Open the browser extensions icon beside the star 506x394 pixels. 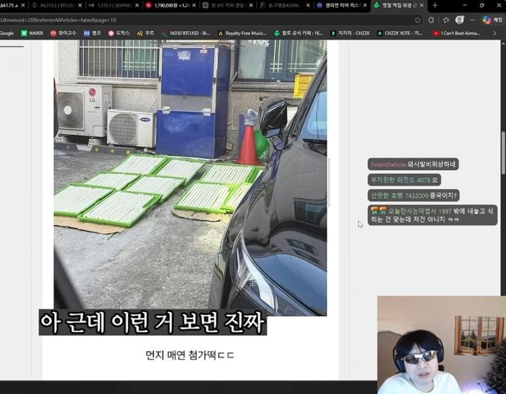tap(431, 20)
